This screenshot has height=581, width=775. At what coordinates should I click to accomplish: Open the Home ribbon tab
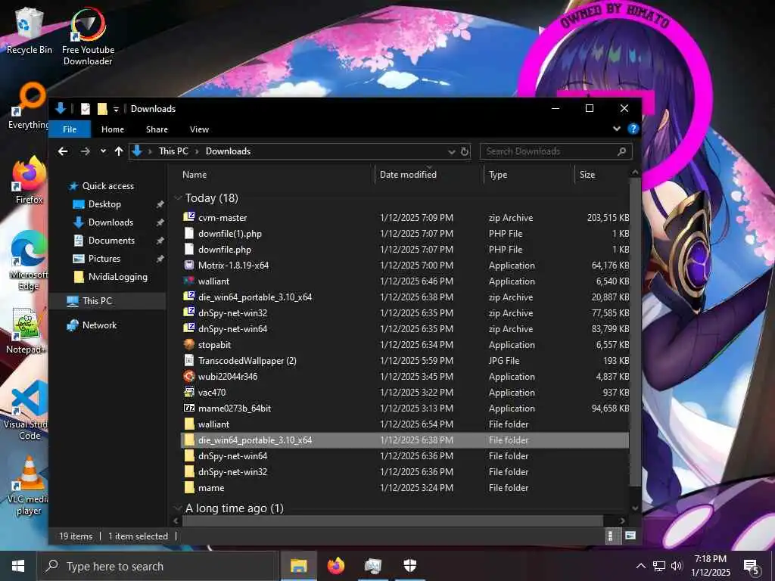click(x=113, y=129)
